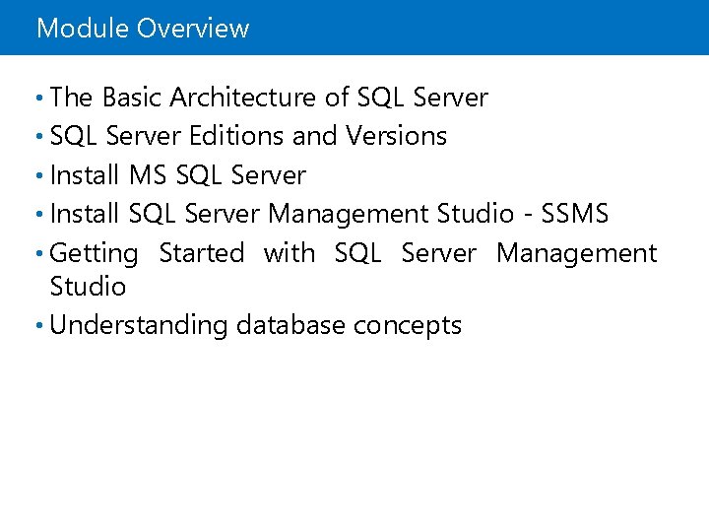Viewport: 709px width, 532px height.
Task: Select 'Understanding database concepts' bullet text
Action: pyautogui.click(x=255, y=325)
